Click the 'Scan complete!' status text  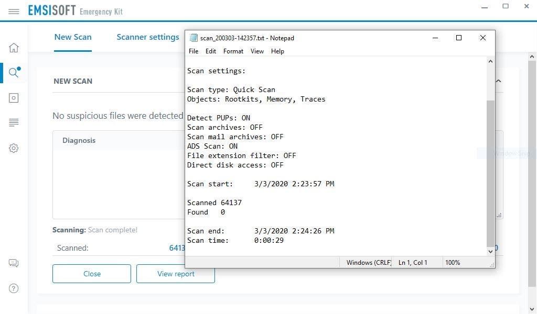(112, 230)
